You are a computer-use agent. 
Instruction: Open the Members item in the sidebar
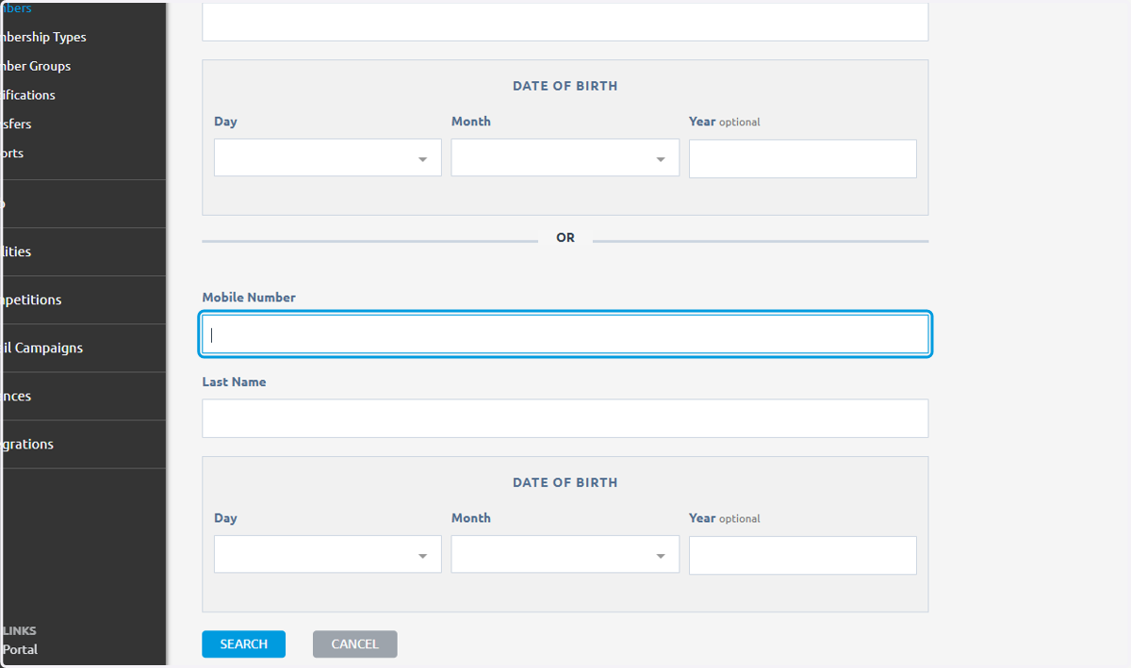[x=16, y=8]
